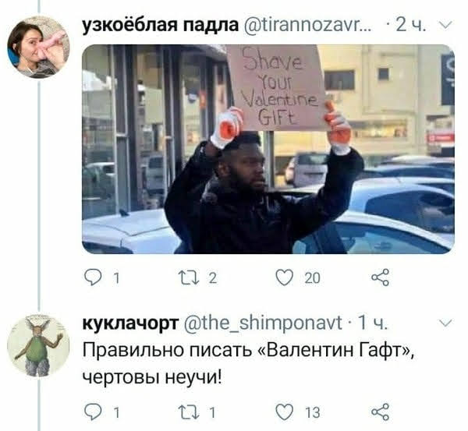The width and height of the screenshot is (468, 431).
Task: Share куклачорт's tweet
Action: tap(381, 412)
